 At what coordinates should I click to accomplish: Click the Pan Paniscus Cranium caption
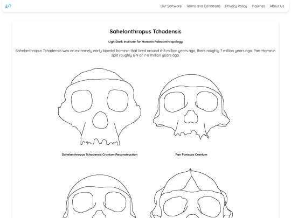click(191, 154)
